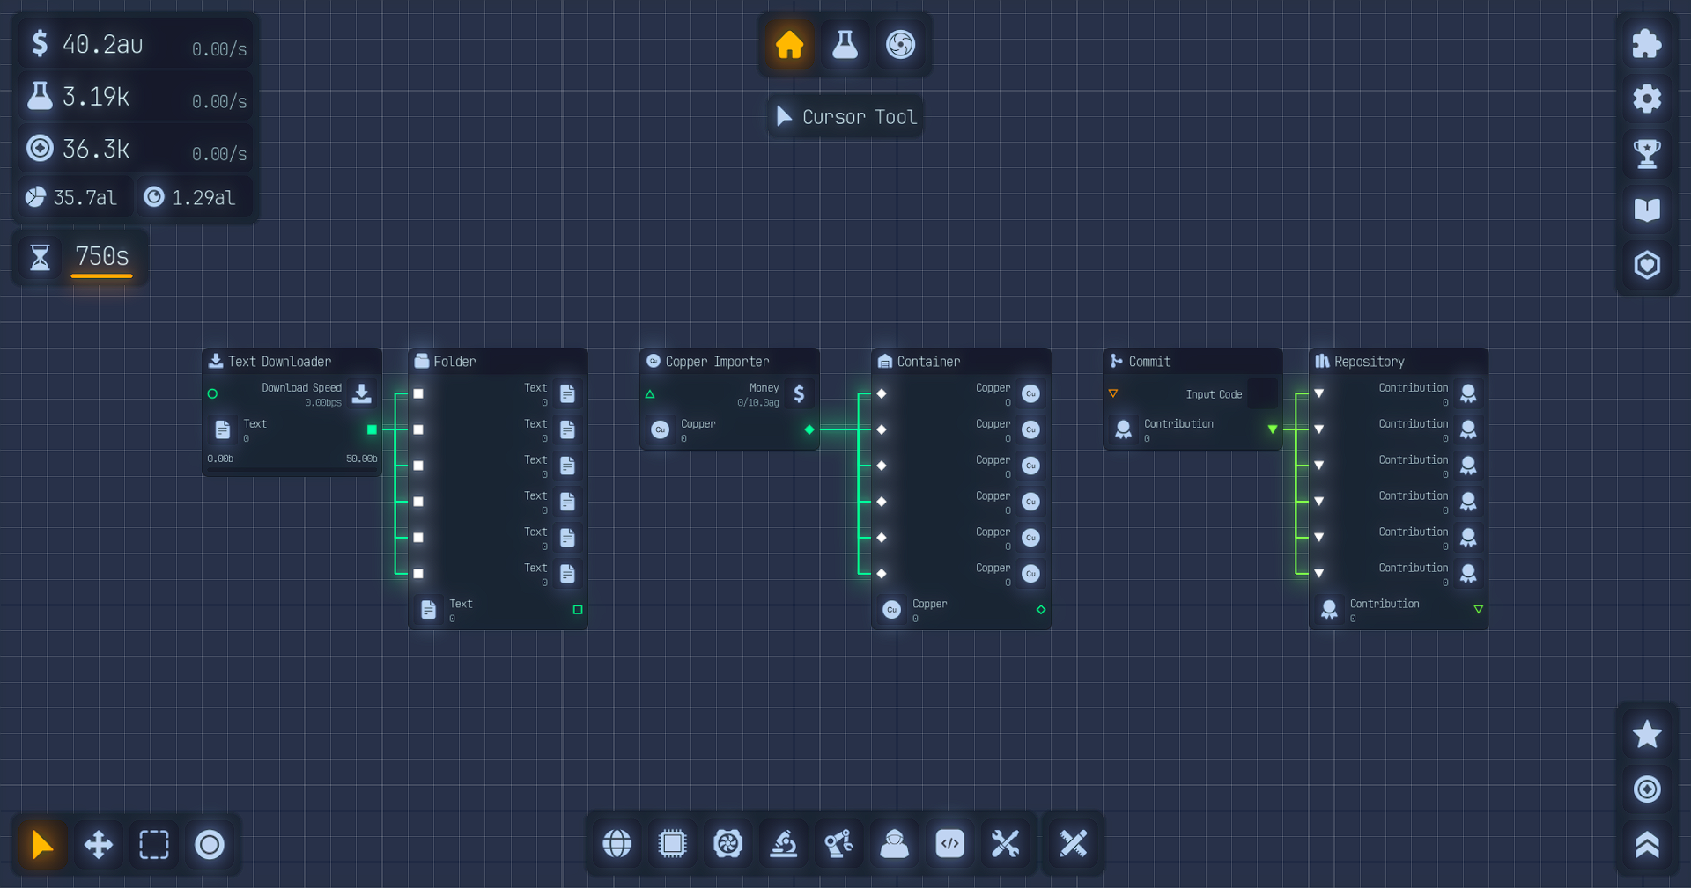Open the trophy achievements panel
Image resolution: width=1691 pixels, height=888 pixels.
tap(1647, 153)
